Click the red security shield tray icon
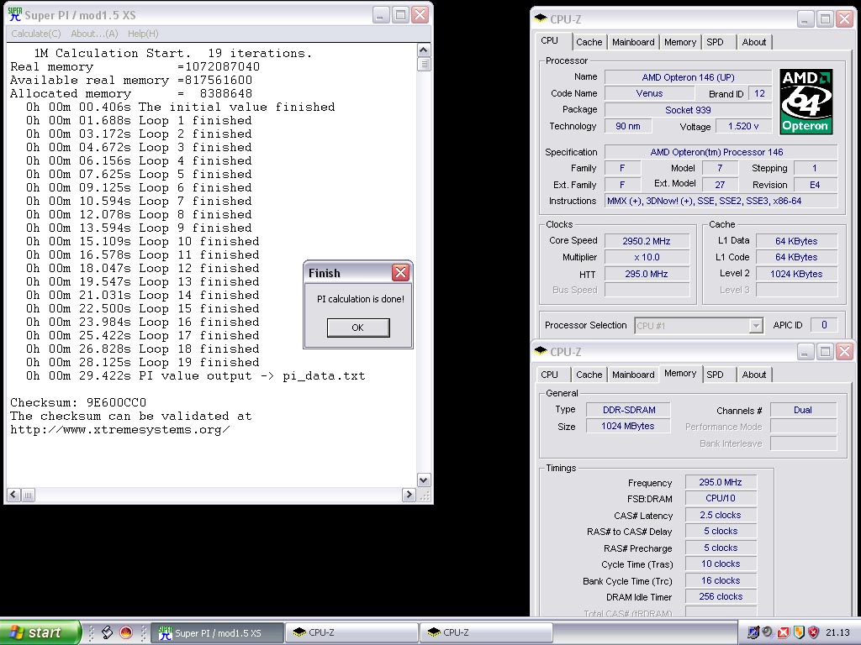Screen dimensions: 861x645 pyautogui.click(x=814, y=632)
